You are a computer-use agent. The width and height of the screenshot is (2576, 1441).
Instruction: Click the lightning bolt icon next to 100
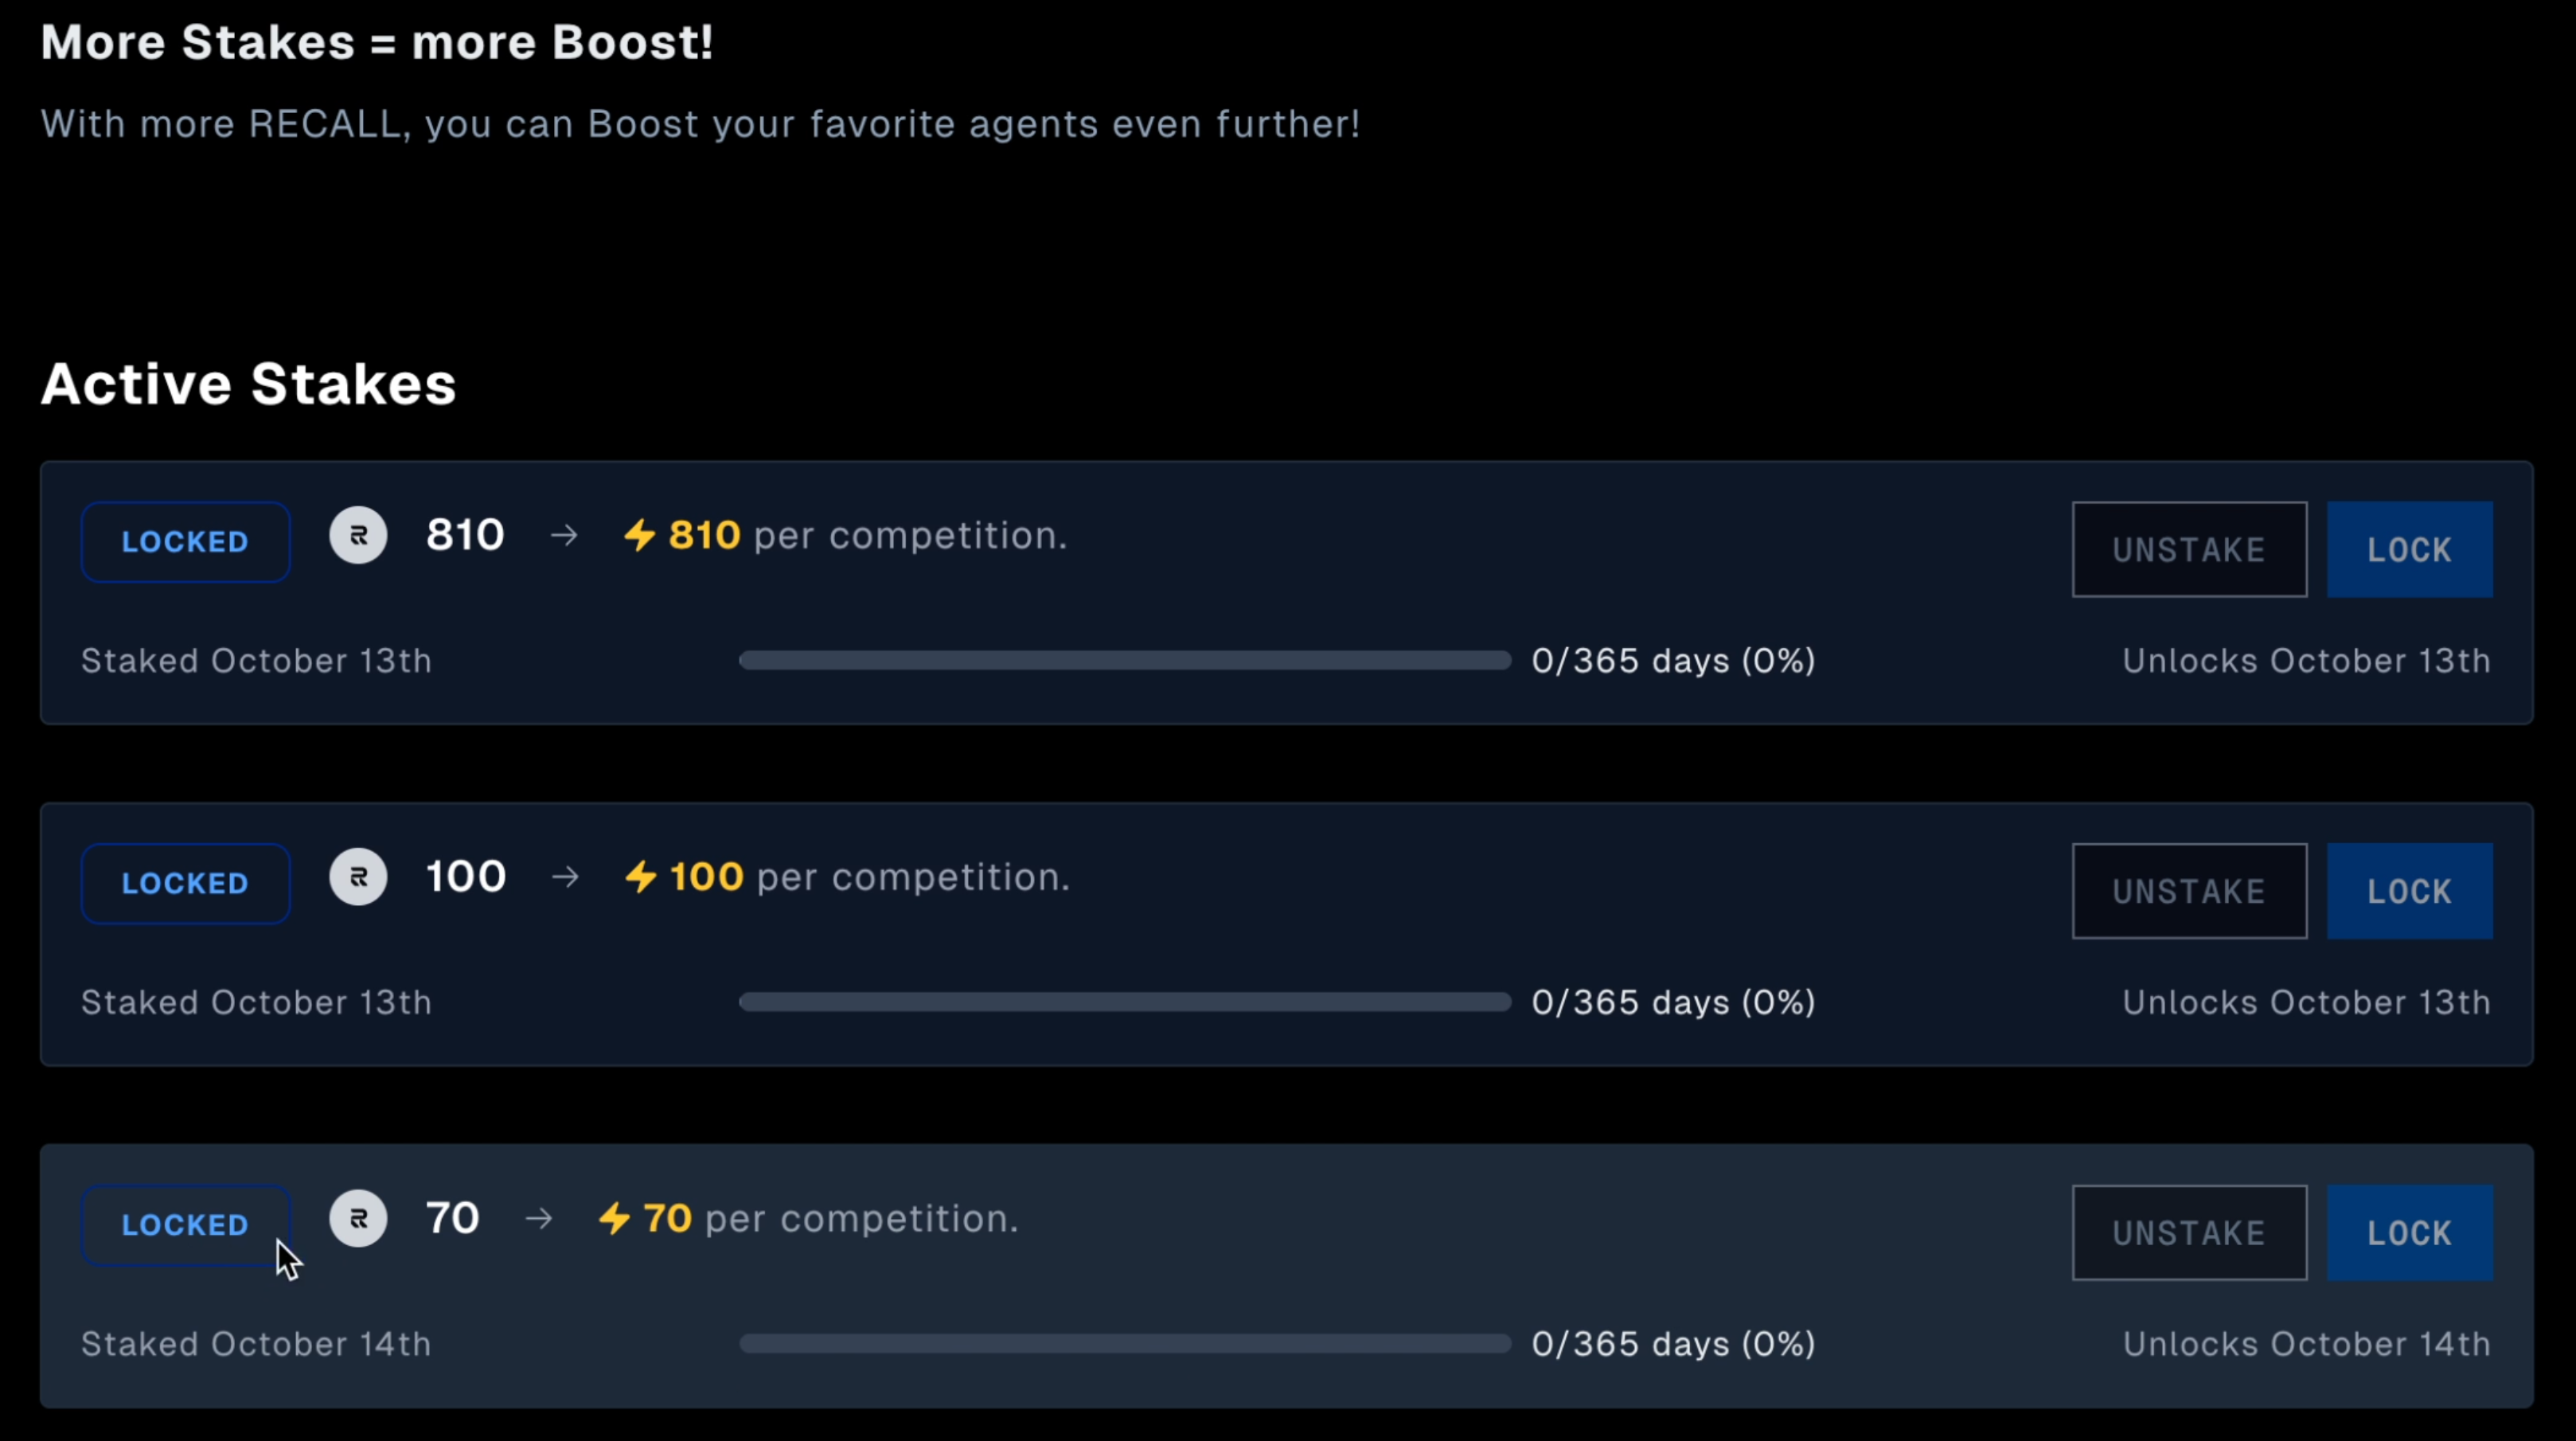tap(641, 877)
